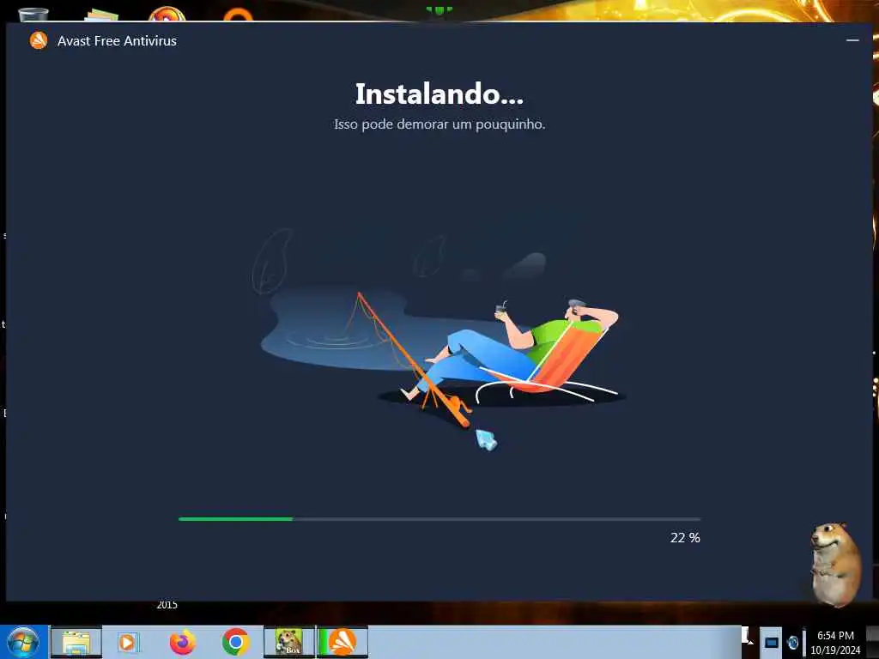This screenshot has width=879, height=659.
Task: Click the "Instalando..." heading
Action: tap(439, 94)
